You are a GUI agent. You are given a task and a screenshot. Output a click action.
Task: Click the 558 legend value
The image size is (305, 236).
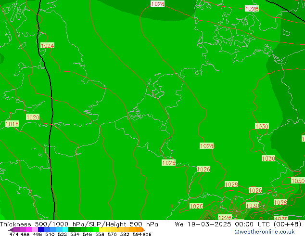[x=100, y=234]
